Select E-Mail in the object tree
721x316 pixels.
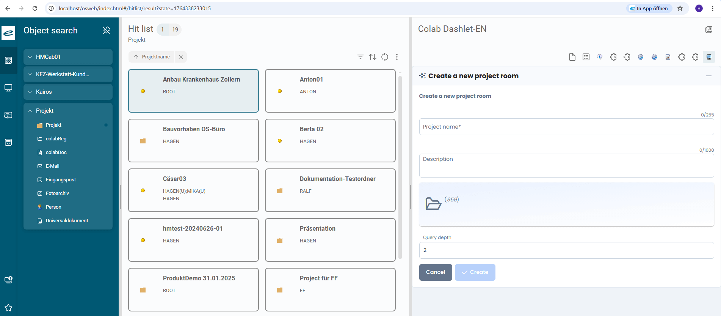click(x=53, y=166)
